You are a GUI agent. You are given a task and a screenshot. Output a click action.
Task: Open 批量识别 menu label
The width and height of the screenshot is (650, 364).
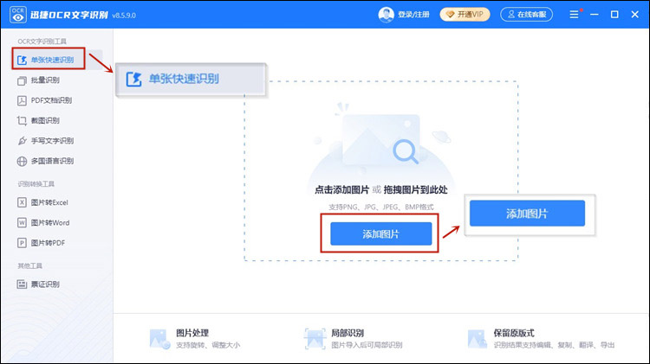(45, 80)
